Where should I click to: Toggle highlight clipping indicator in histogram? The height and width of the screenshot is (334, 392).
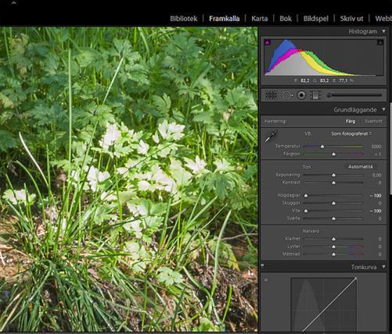[380, 42]
